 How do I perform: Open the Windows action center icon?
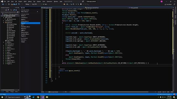(174, 97)
